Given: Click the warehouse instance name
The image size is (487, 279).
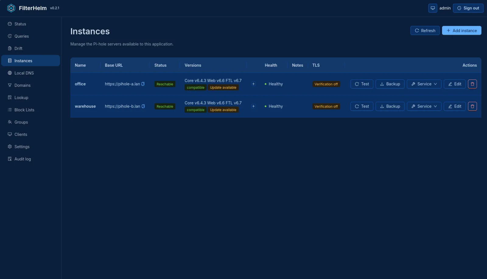Looking at the screenshot, I should [85, 106].
